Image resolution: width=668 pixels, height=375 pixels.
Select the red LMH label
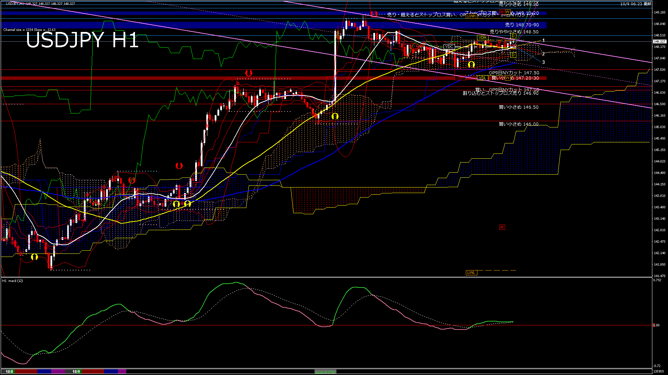460,78
